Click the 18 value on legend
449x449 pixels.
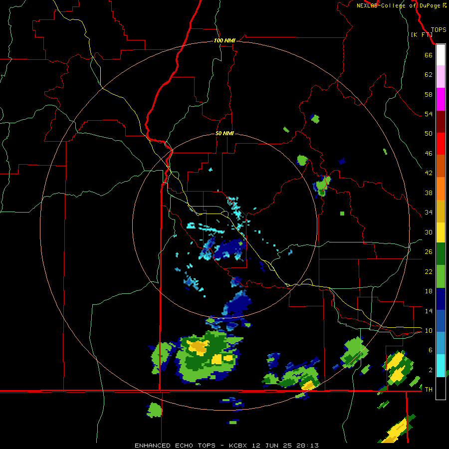pos(429,291)
